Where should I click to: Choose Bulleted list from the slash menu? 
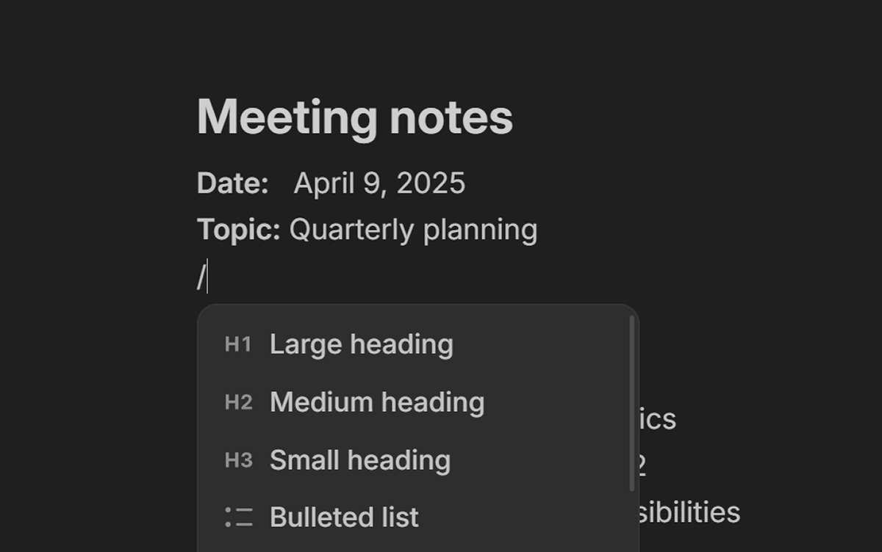tap(344, 517)
